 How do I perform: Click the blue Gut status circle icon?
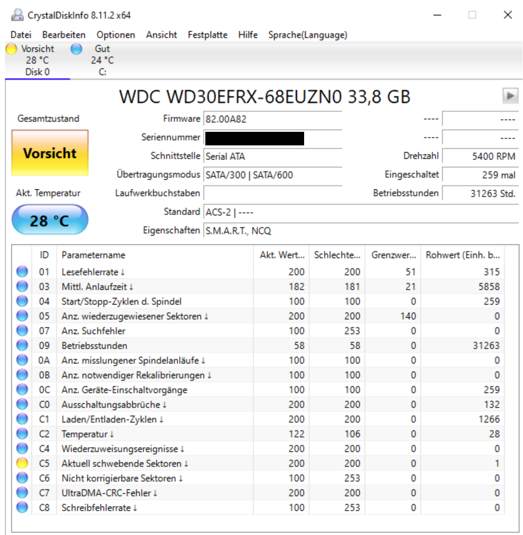76,49
